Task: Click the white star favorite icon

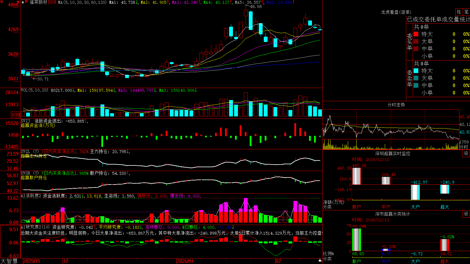Action: [x=23, y=2]
